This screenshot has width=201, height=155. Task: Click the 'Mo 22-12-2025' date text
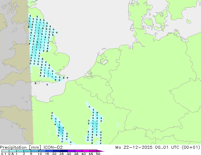(x=134, y=147)
